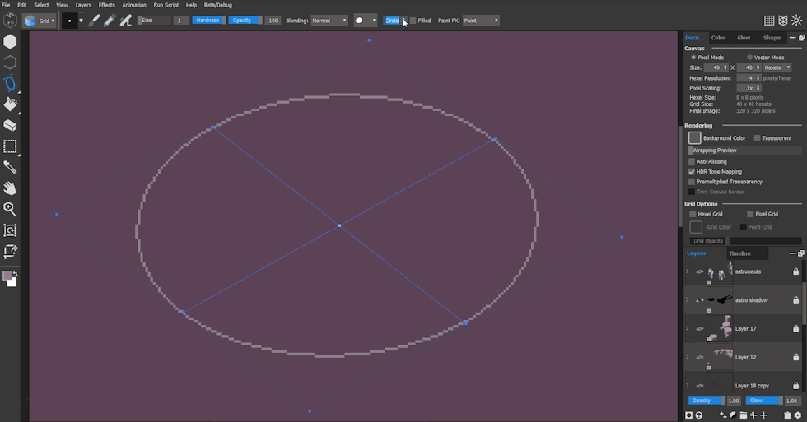Switch to the Timeline tab

coord(739,253)
